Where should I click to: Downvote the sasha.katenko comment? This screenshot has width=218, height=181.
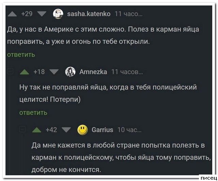coord(42,14)
